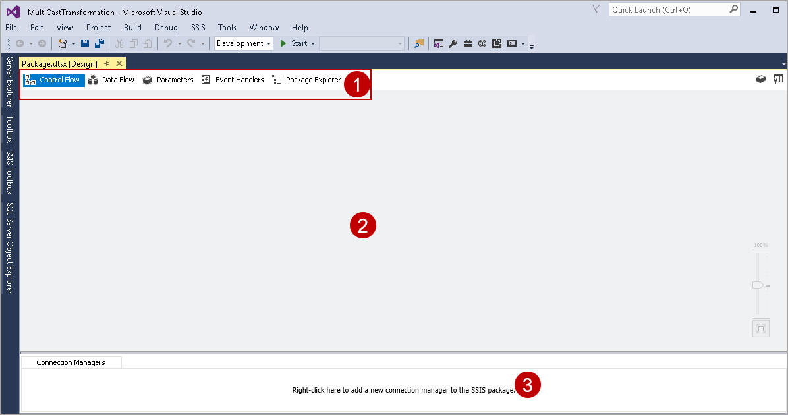The width and height of the screenshot is (788, 415).
Task: Open the Build menu
Action: [x=132, y=28]
